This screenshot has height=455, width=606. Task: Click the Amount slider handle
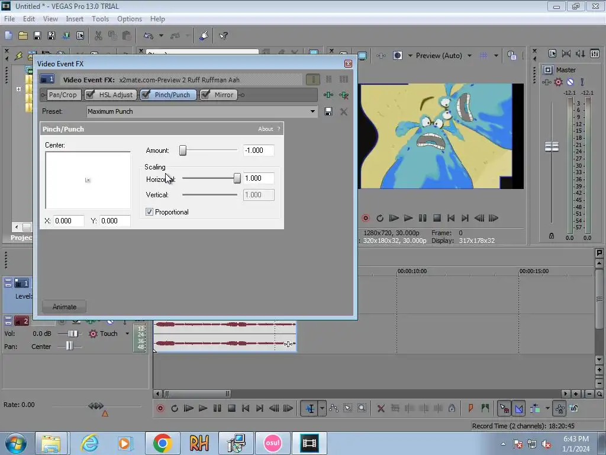point(183,150)
